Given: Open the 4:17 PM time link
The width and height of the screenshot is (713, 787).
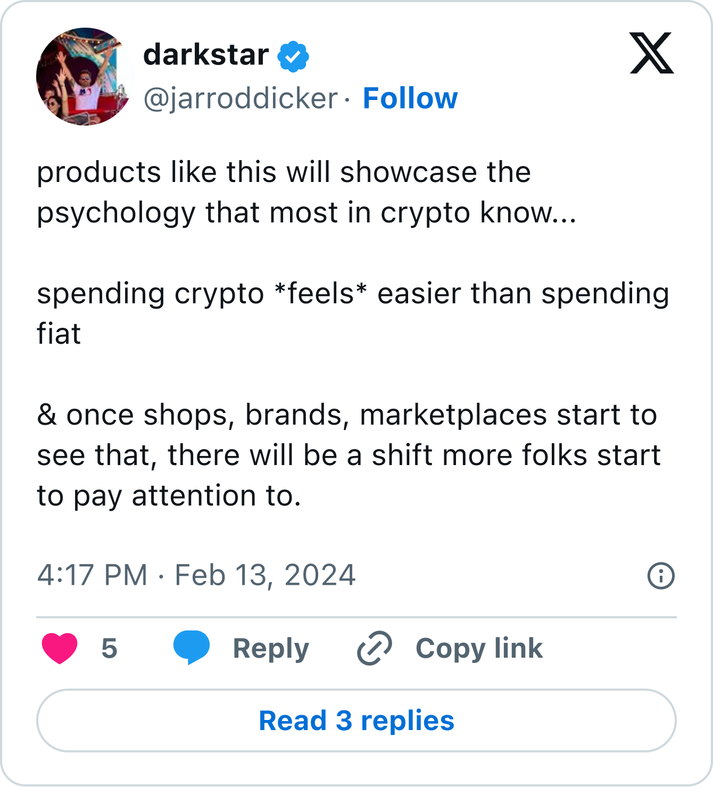Looking at the screenshot, I should click(92, 575).
